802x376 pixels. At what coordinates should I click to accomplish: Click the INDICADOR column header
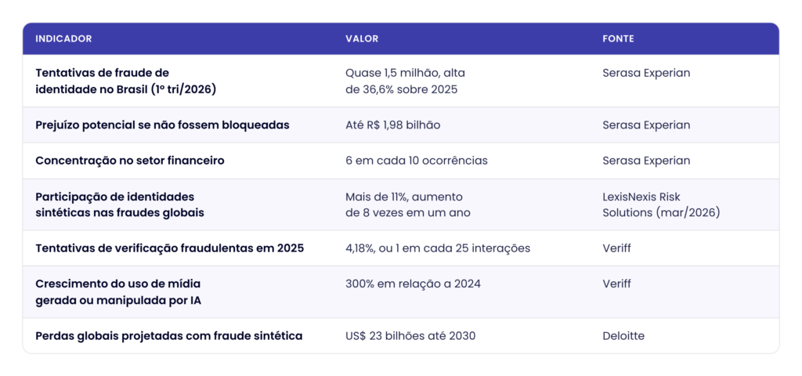tap(64, 39)
